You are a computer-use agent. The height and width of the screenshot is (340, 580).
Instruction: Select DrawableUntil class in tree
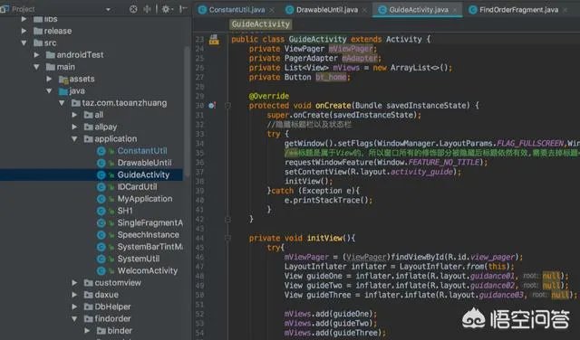[x=144, y=163]
